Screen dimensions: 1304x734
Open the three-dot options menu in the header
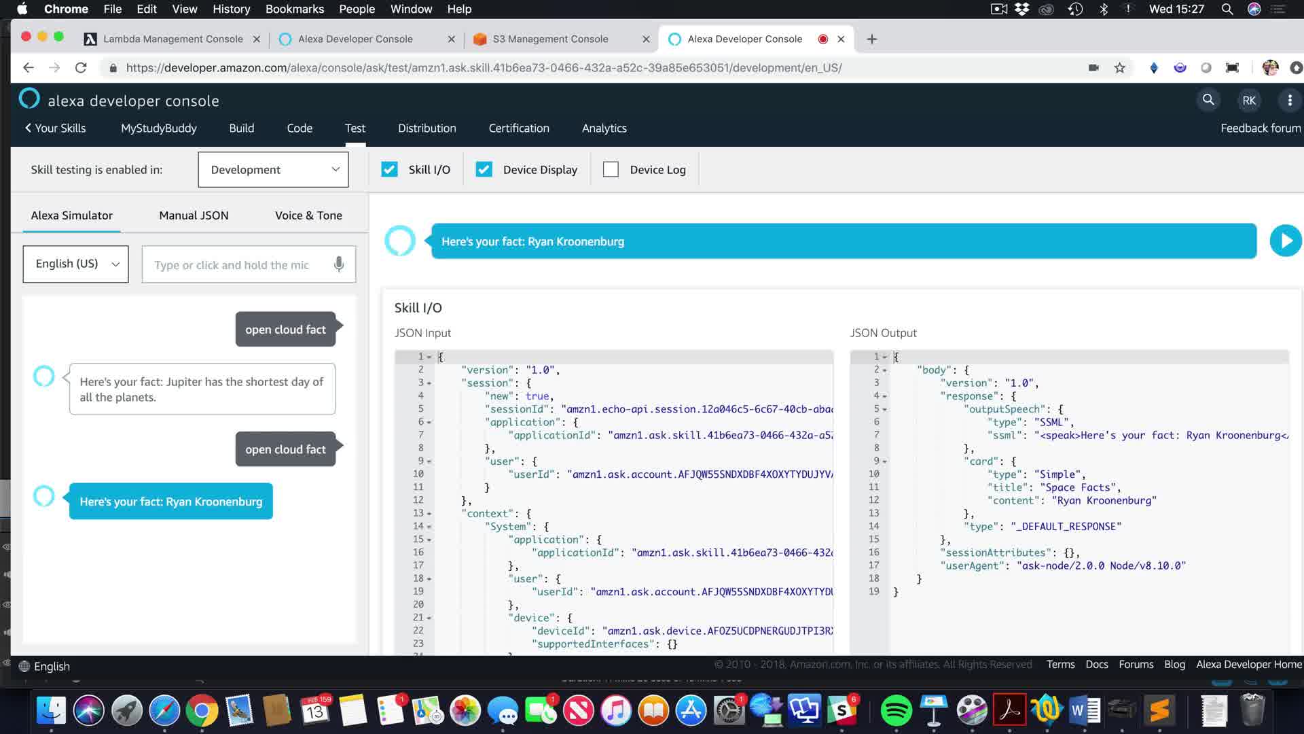[x=1289, y=101]
